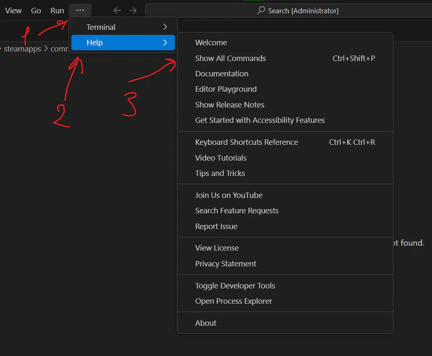Click Toggle Developer Tools
432x356 pixels.
[x=235, y=286]
